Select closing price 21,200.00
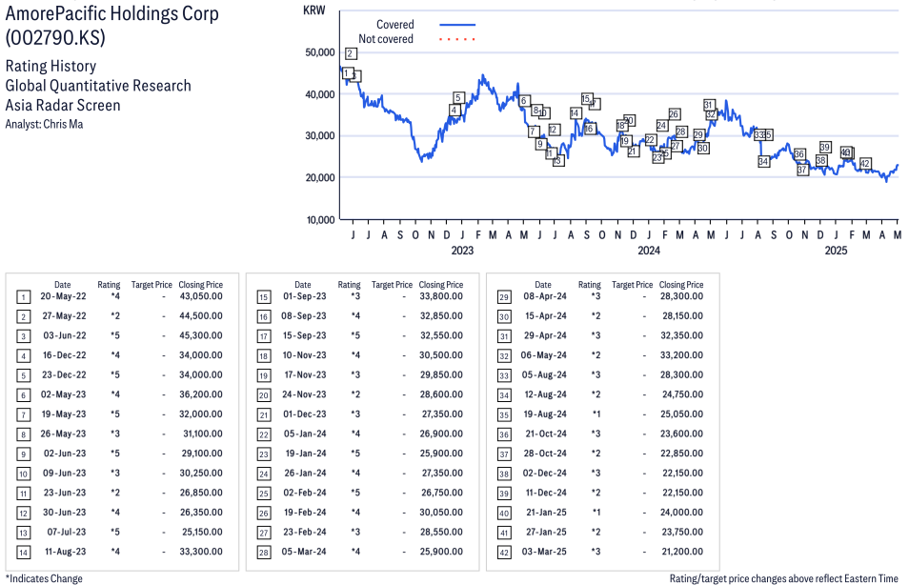 pyautogui.click(x=682, y=552)
